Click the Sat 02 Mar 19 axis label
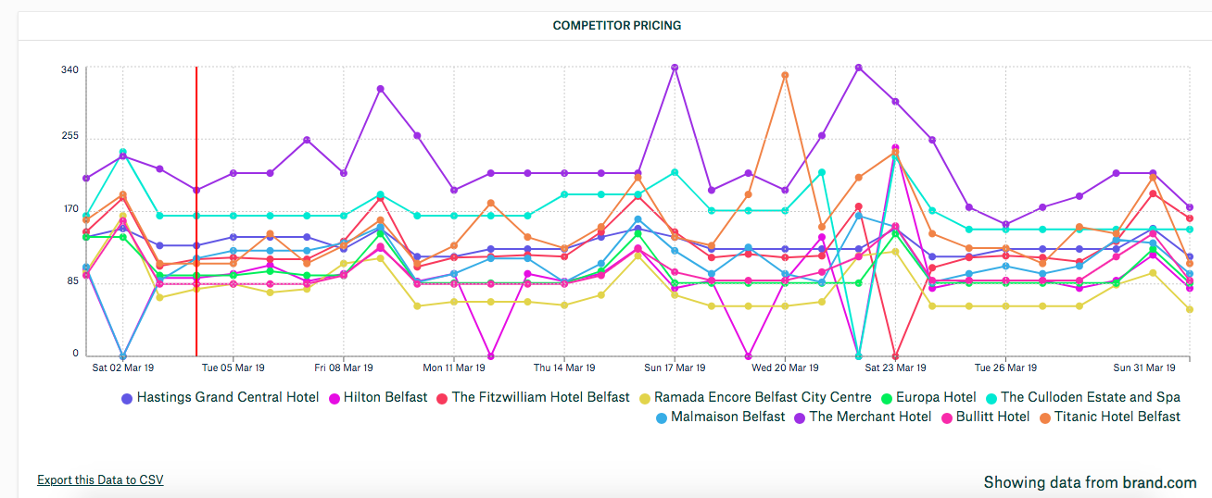Image resolution: width=1212 pixels, height=498 pixels. 122,367
